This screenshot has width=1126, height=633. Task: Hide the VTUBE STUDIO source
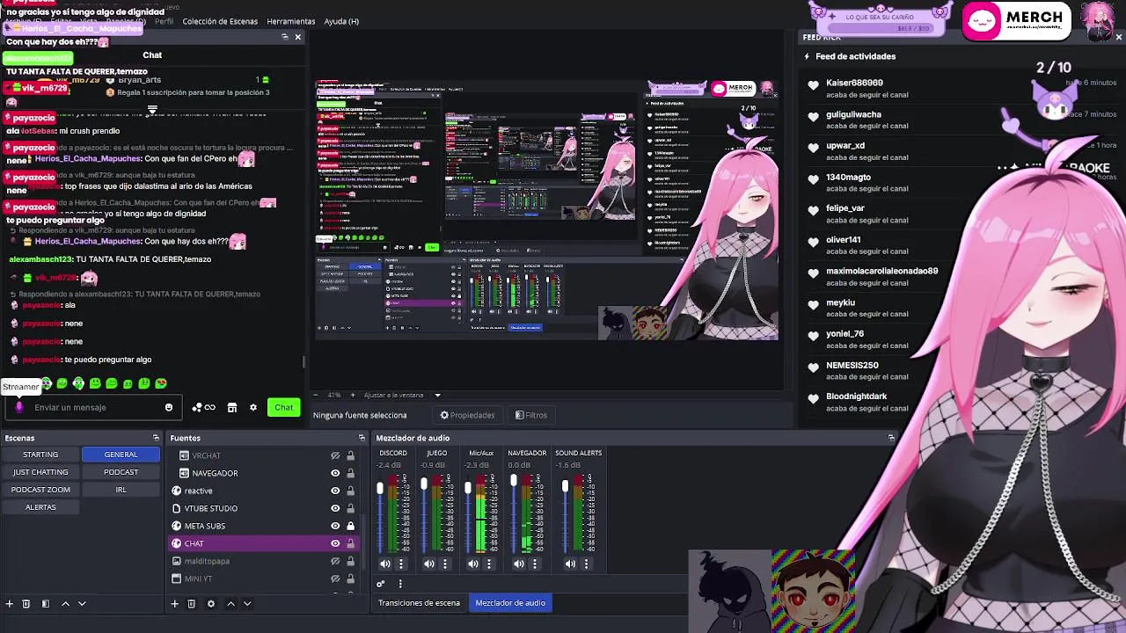[335, 508]
